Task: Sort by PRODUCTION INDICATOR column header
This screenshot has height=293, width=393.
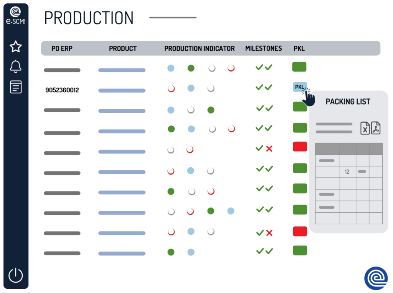Action: pos(199,49)
